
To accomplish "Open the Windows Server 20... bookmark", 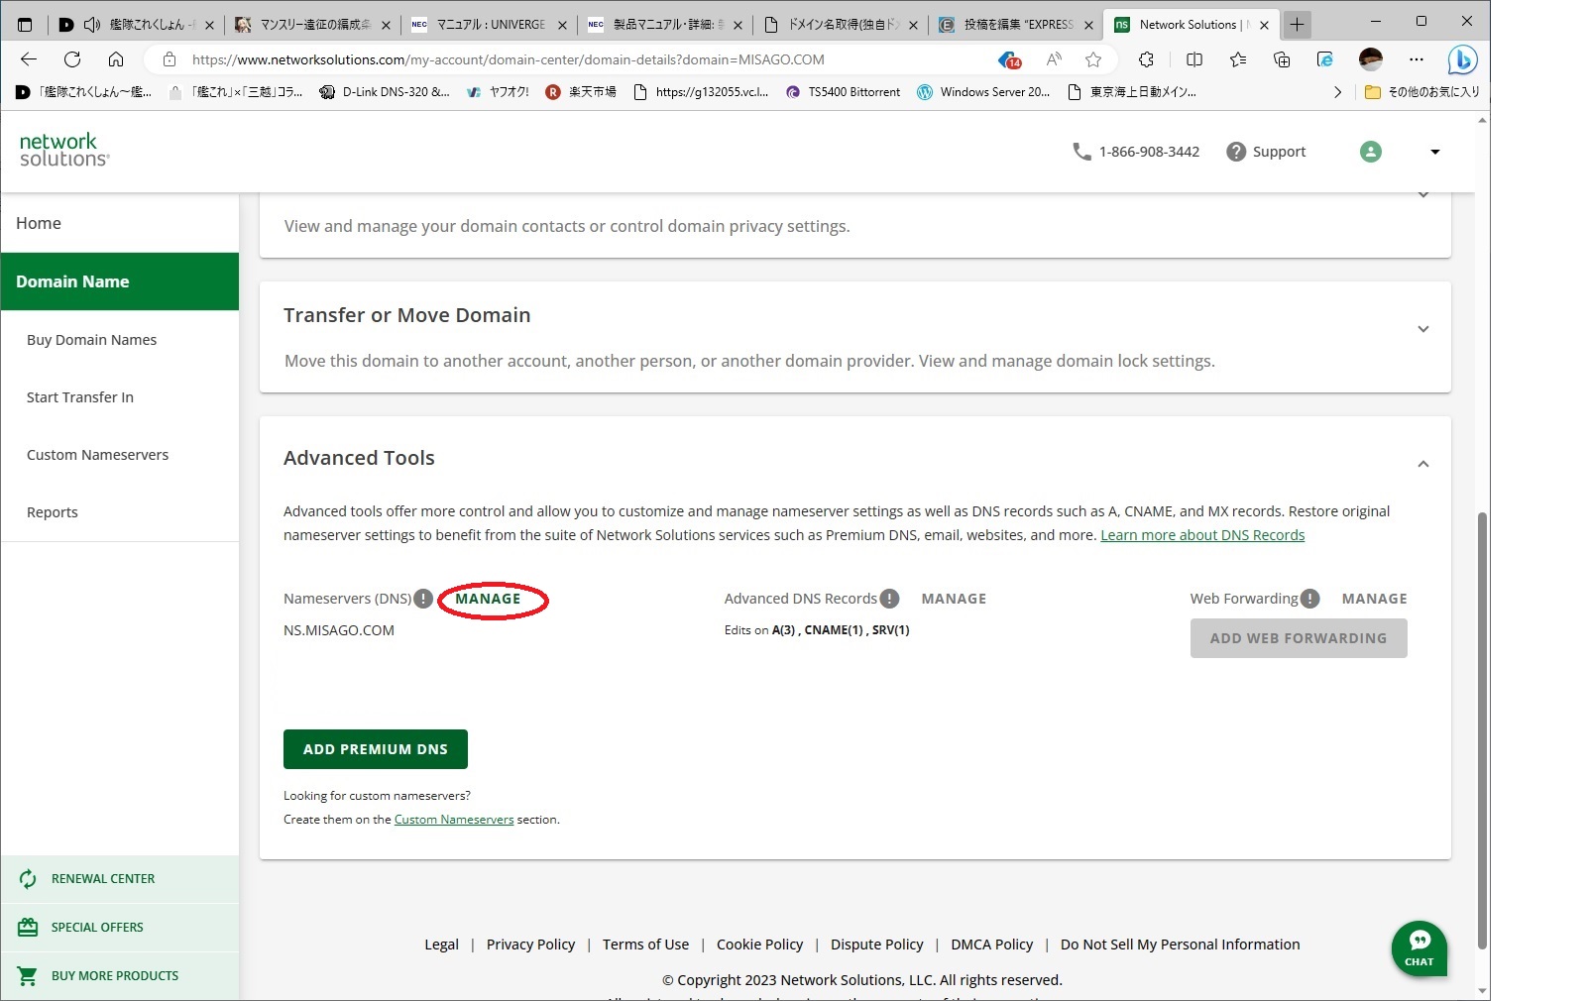I will 983,92.
